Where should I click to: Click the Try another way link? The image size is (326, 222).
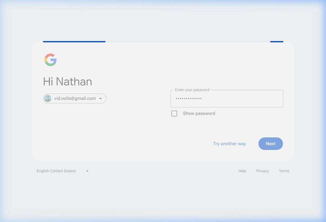point(229,144)
